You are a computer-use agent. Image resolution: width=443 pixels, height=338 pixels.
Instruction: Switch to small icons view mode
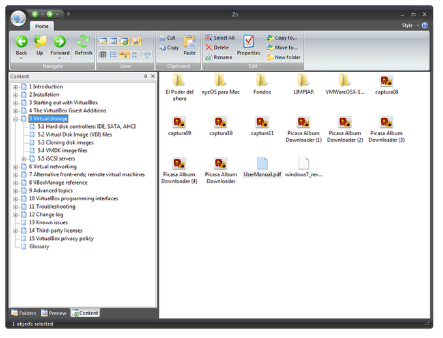coord(135,54)
